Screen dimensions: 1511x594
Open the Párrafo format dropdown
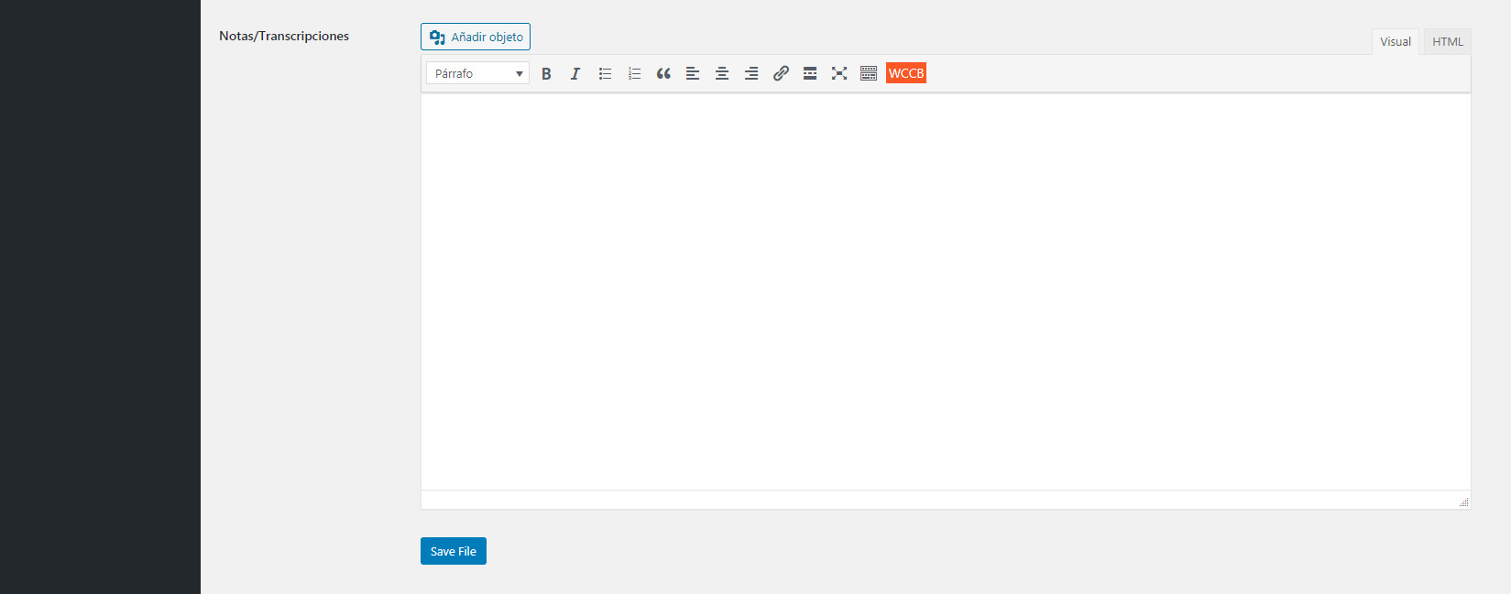(x=477, y=73)
